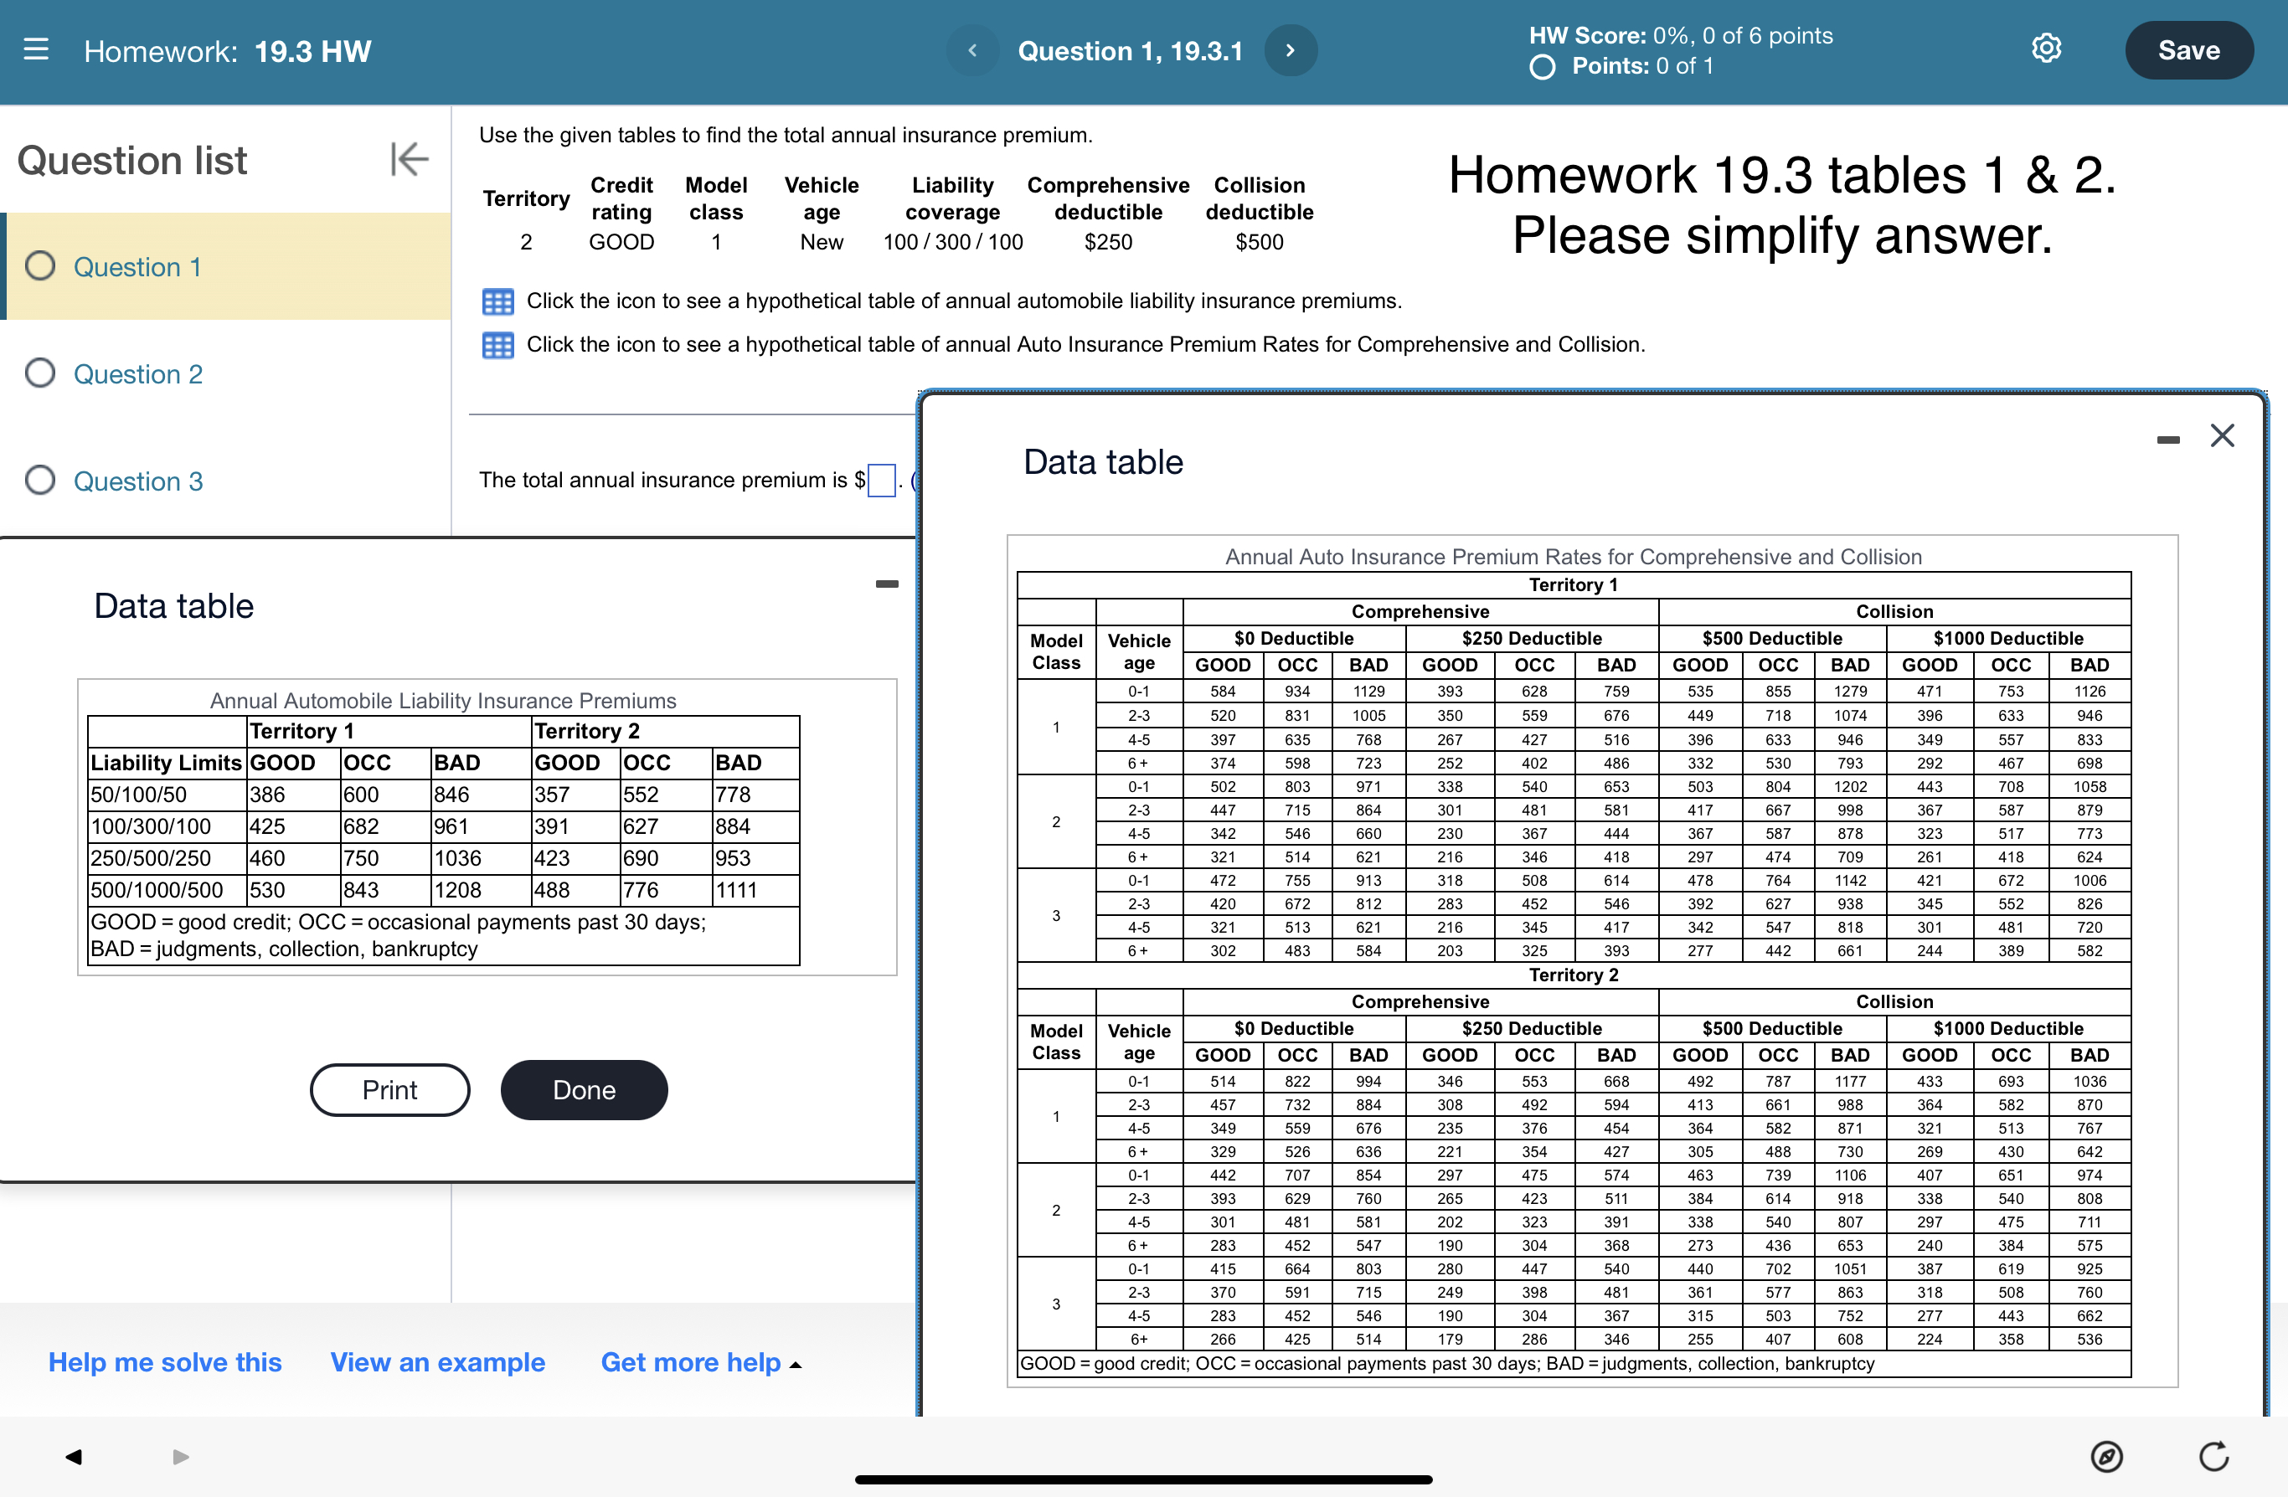Open the settings gear icon
The width and height of the screenshot is (2288, 1497).
pyautogui.click(x=2046, y=49)
